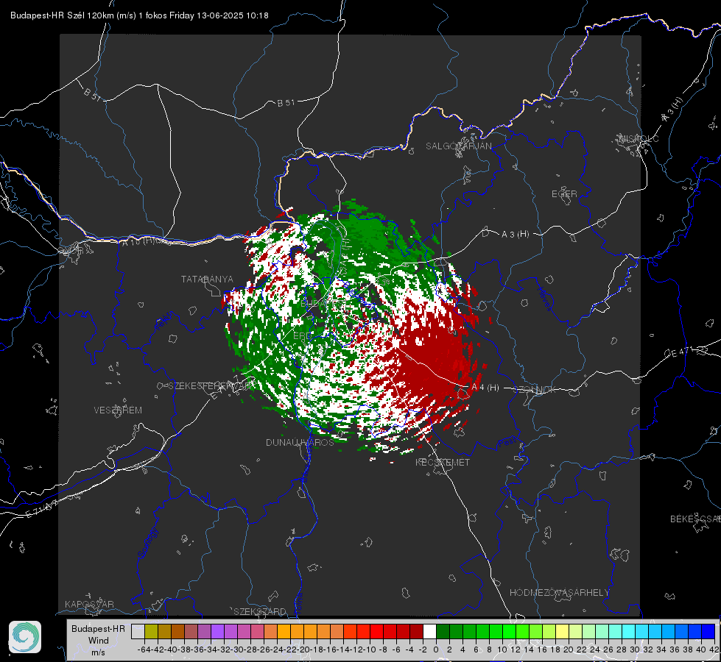Image resolution: width=721 pixels, height=662 pixels.
Task: Pick the dark green swatch above the 0 label
Action: click(x=443, y=631)
